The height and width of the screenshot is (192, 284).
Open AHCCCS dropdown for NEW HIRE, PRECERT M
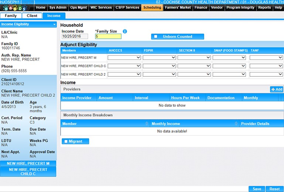(124, 58)
